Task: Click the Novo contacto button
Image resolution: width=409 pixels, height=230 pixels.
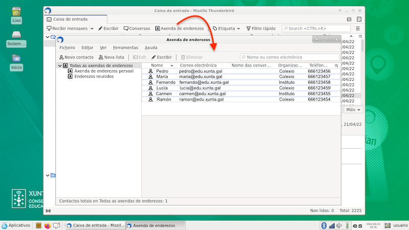Action: [x=77, y=57]
